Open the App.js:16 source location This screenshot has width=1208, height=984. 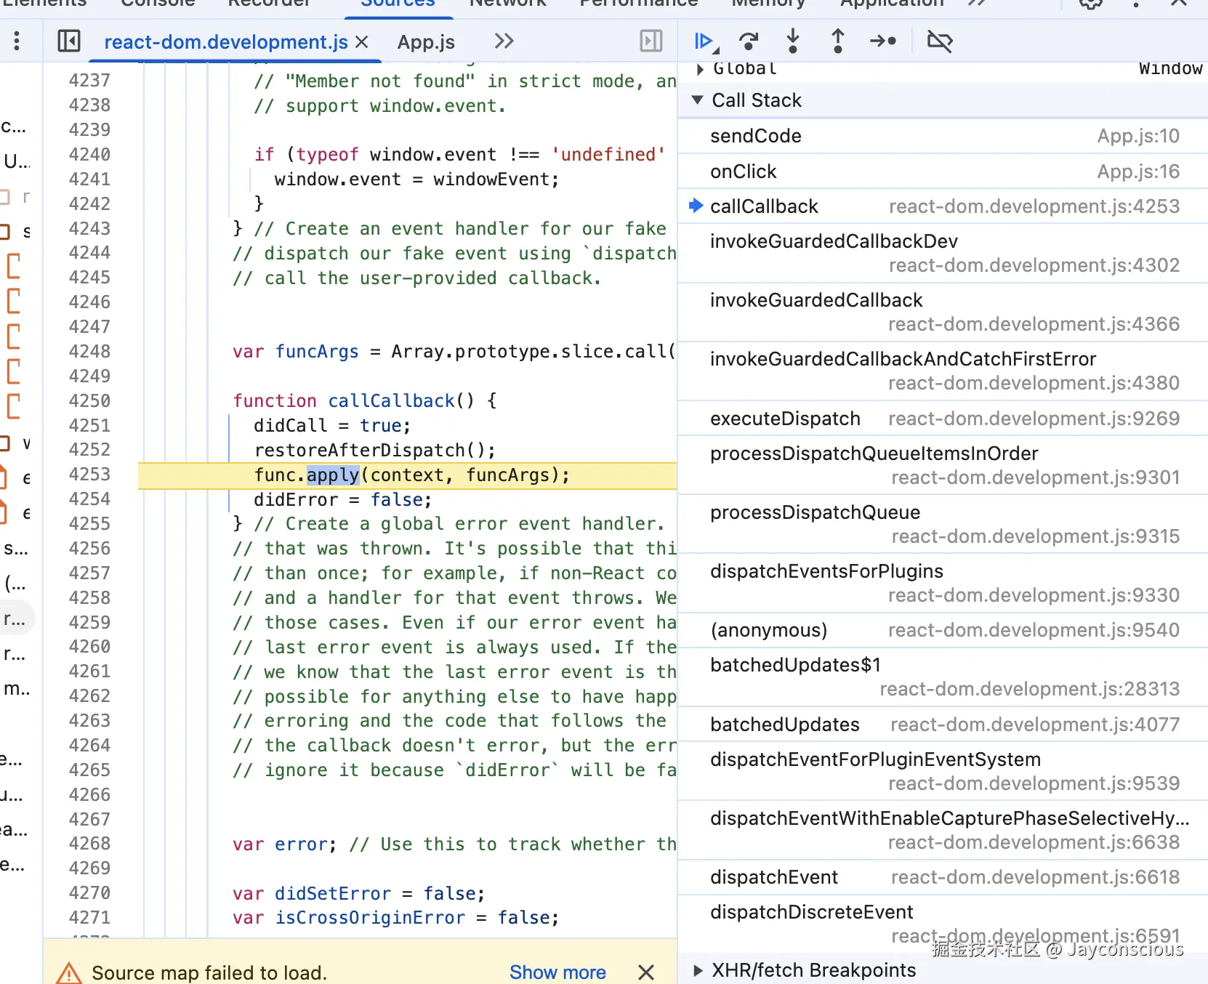[1138, 172]
